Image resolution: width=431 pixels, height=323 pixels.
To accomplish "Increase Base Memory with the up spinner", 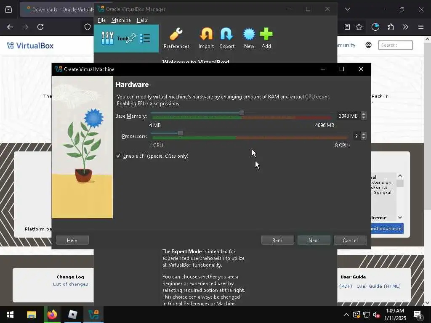I will [x=364, y=114].
